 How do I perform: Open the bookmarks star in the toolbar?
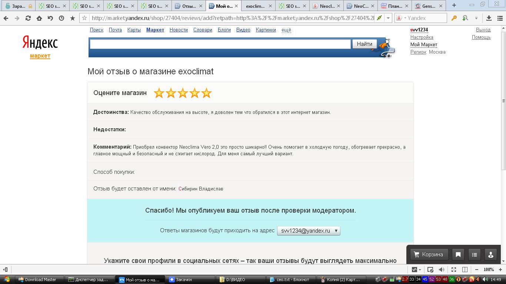(x=73, y=18)
